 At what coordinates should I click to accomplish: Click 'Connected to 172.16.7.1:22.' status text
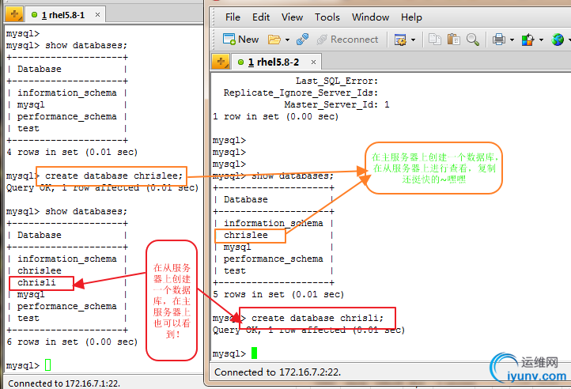click(x=64, y=383)
